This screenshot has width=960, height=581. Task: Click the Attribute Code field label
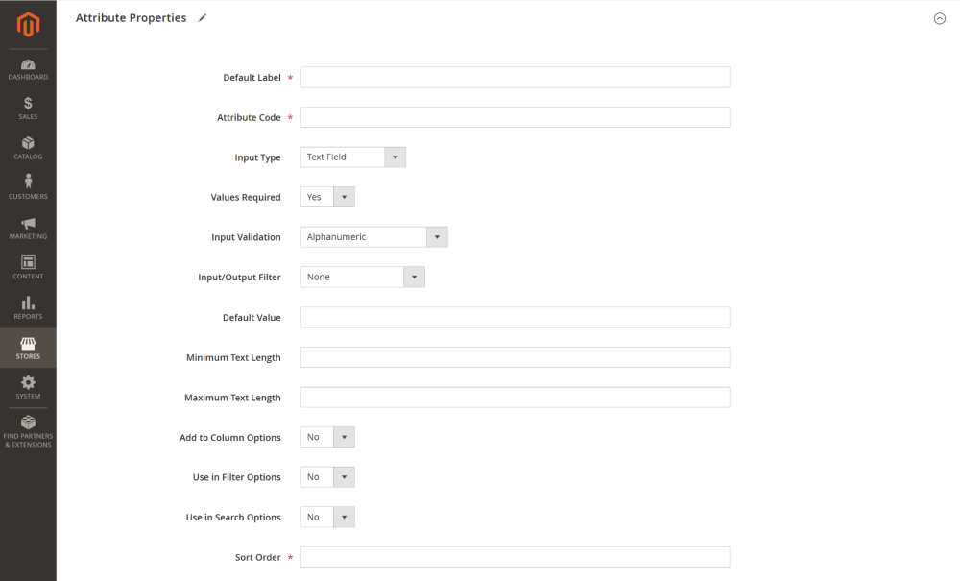(249, 117)
